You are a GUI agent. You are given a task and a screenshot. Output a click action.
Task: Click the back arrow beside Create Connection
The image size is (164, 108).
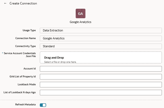click(5, 3)
